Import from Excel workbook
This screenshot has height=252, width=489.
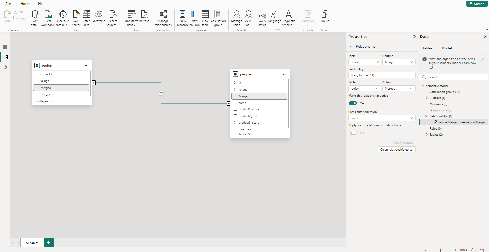pos(48,18)
